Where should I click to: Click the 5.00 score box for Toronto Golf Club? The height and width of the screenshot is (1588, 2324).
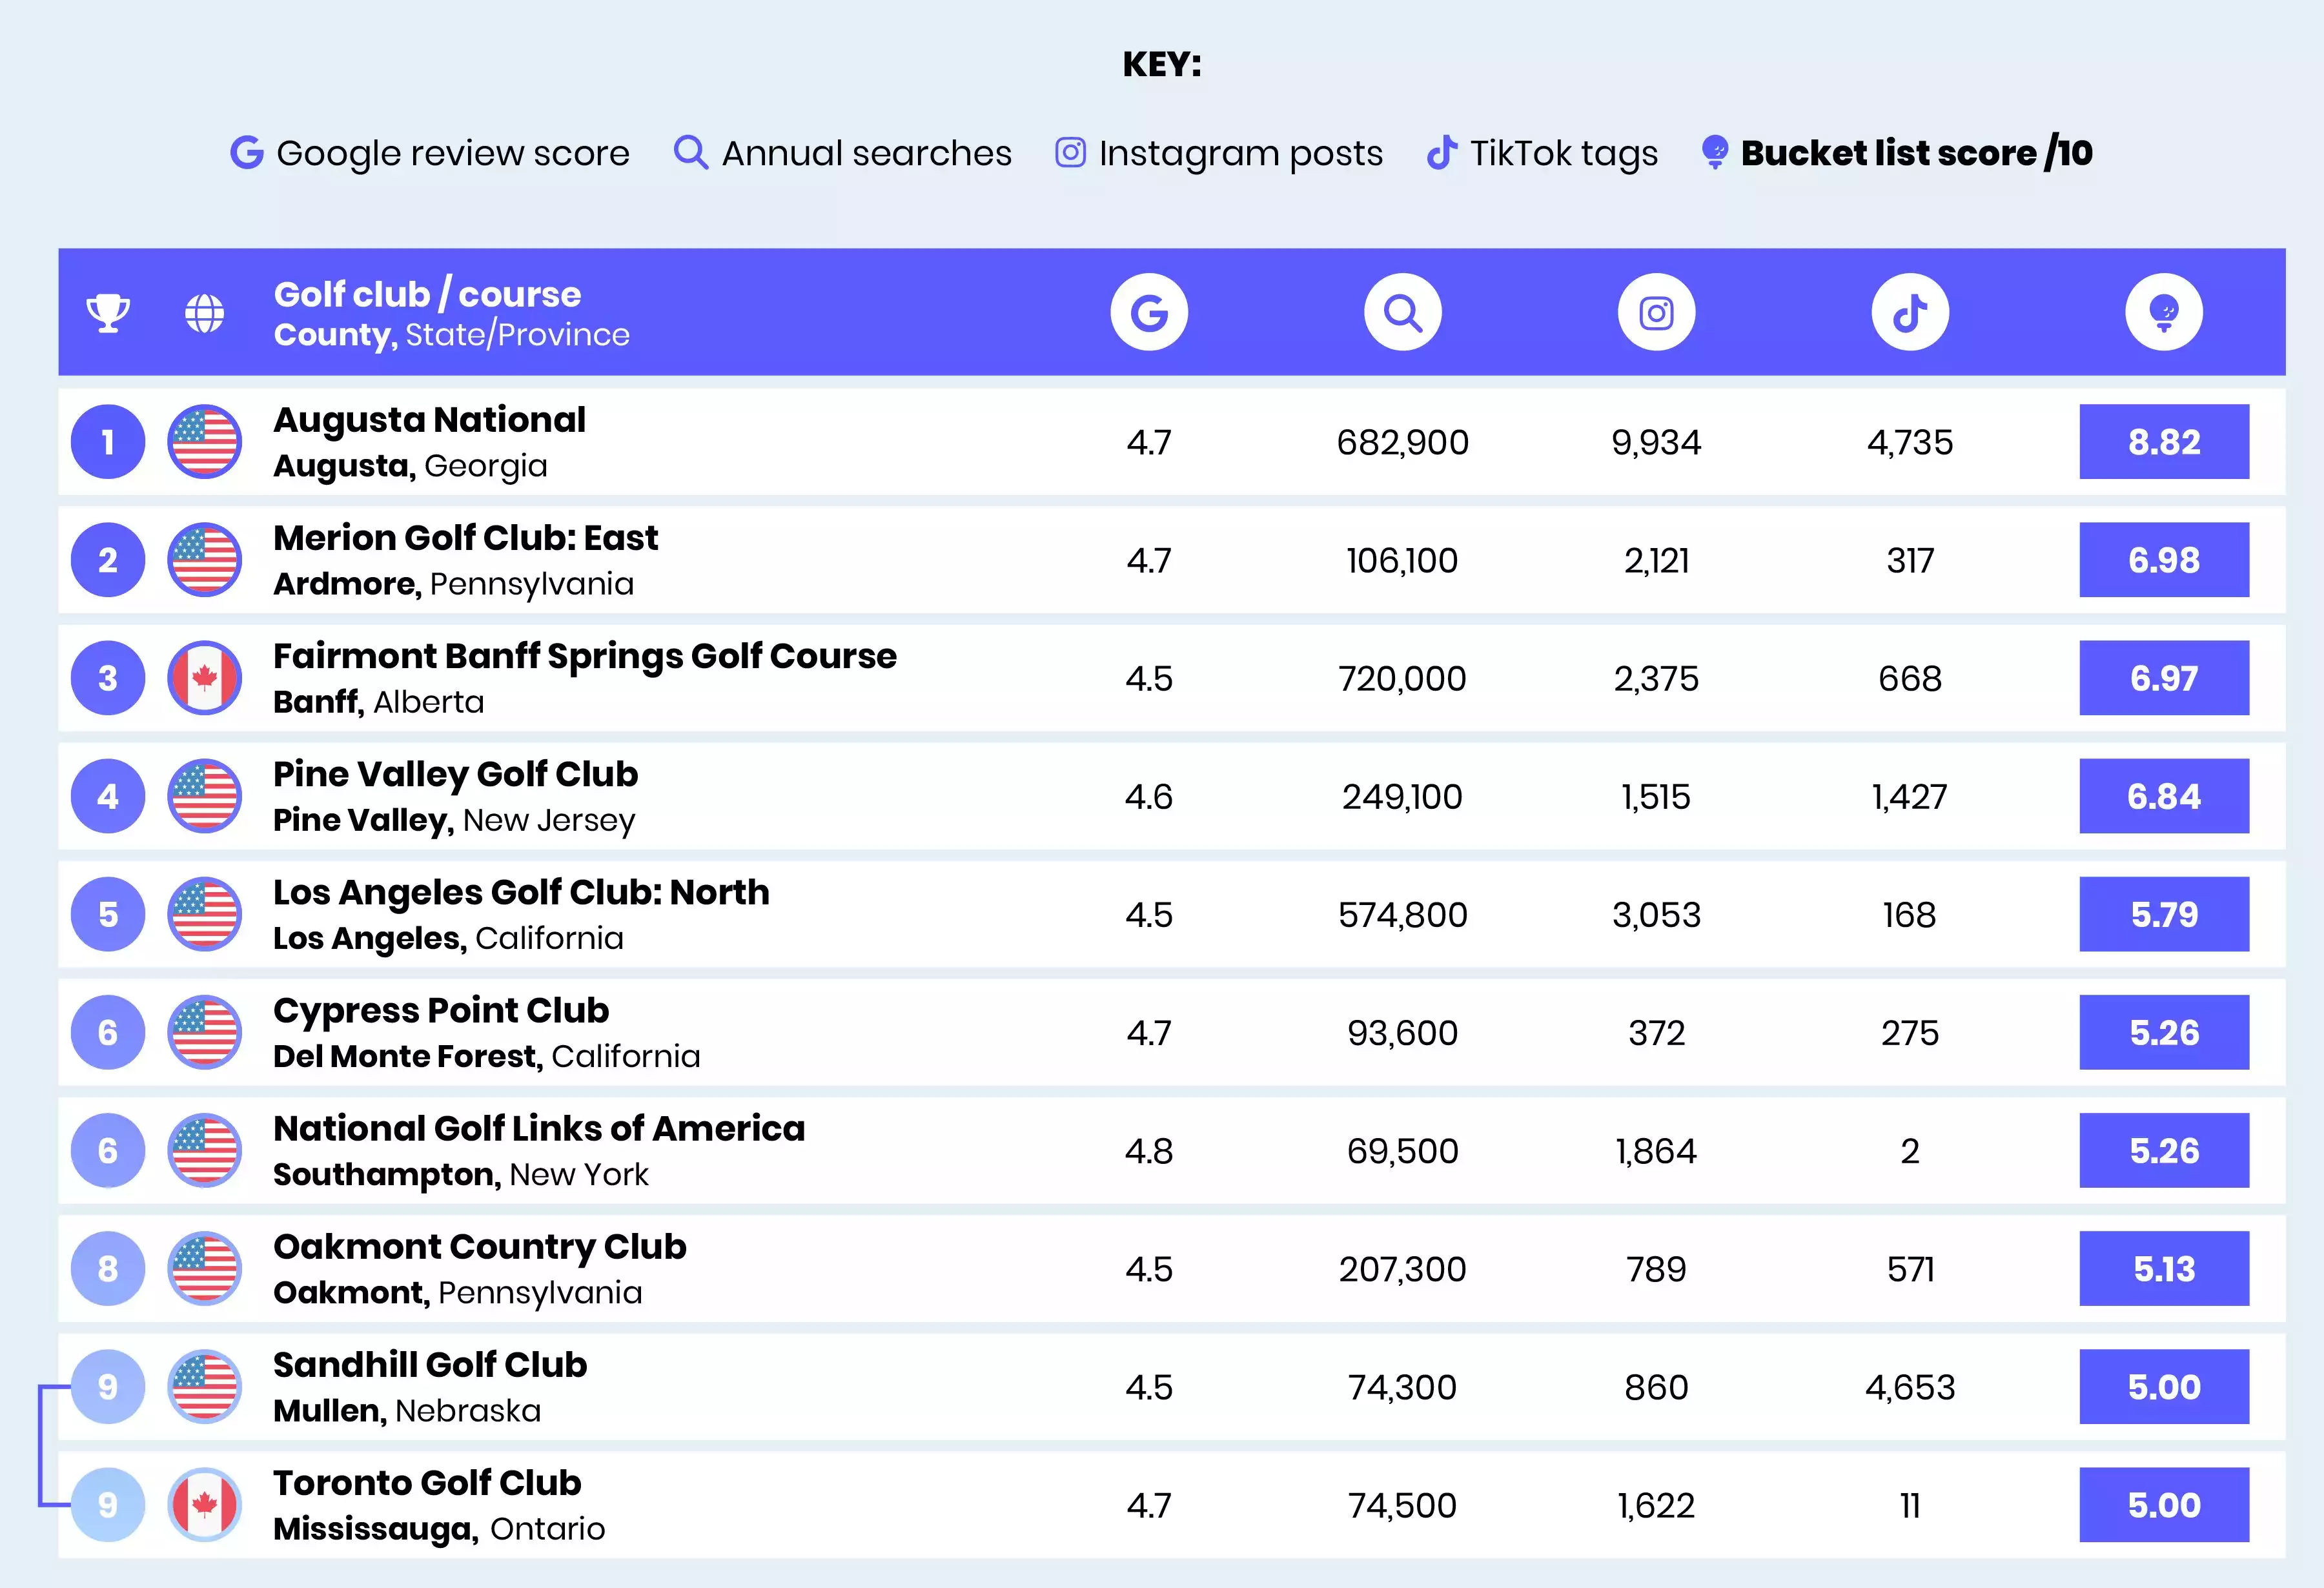[2164, 1505]
